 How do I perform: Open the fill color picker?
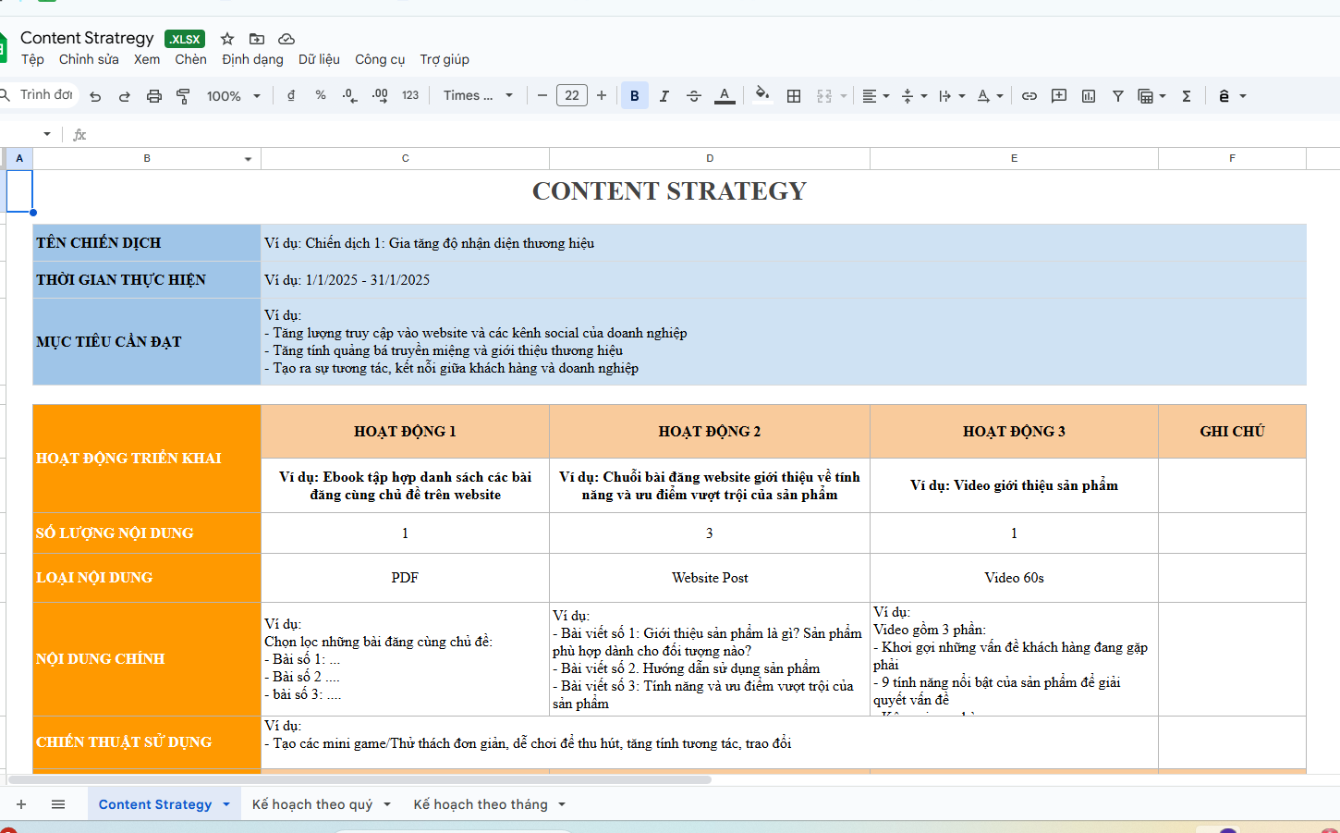(762, 95)
